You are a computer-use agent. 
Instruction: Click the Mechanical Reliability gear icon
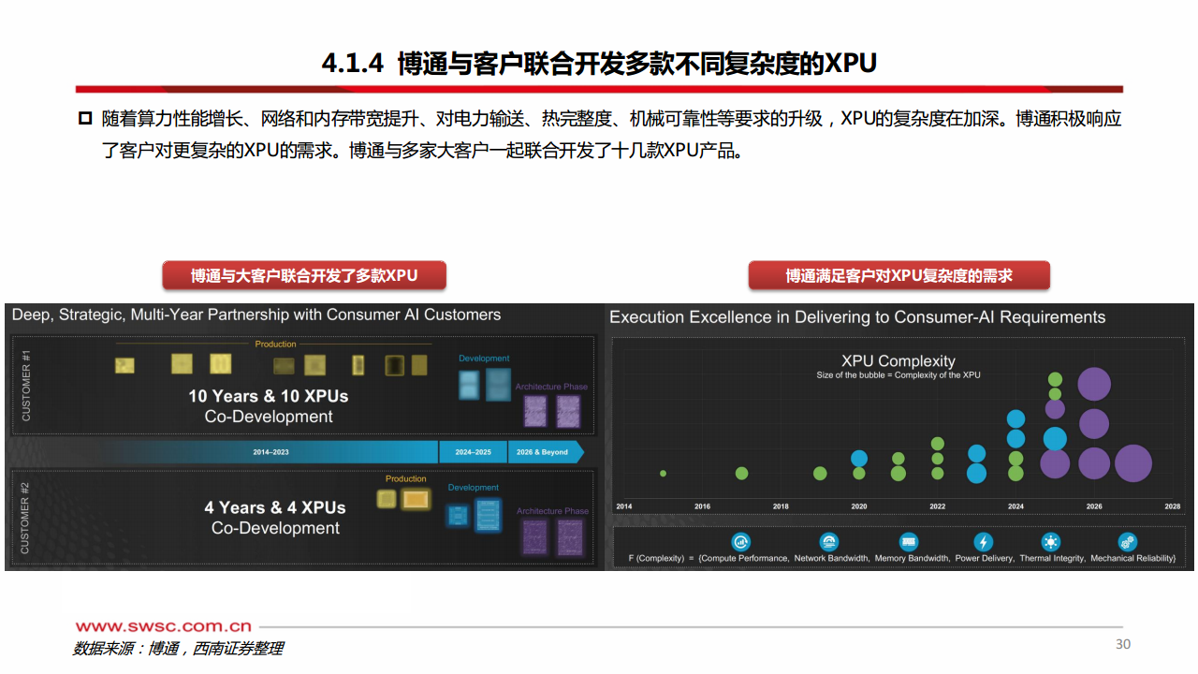pyautogui.click(x=1127, y=541)
